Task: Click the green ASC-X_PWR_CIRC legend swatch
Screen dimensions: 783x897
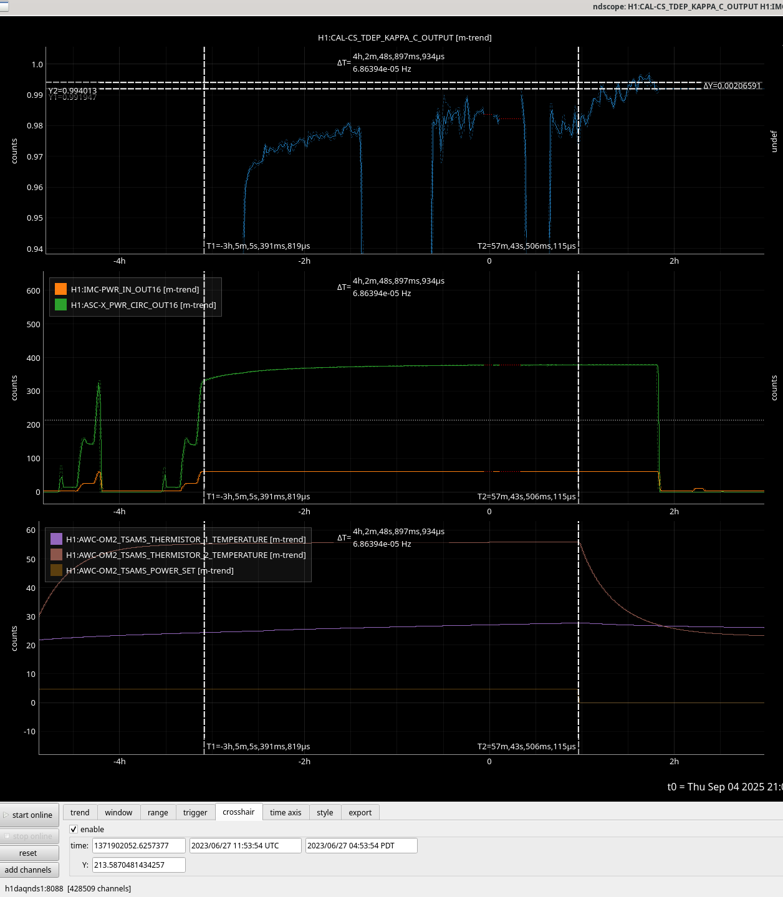Action: (x=60, y=305)
